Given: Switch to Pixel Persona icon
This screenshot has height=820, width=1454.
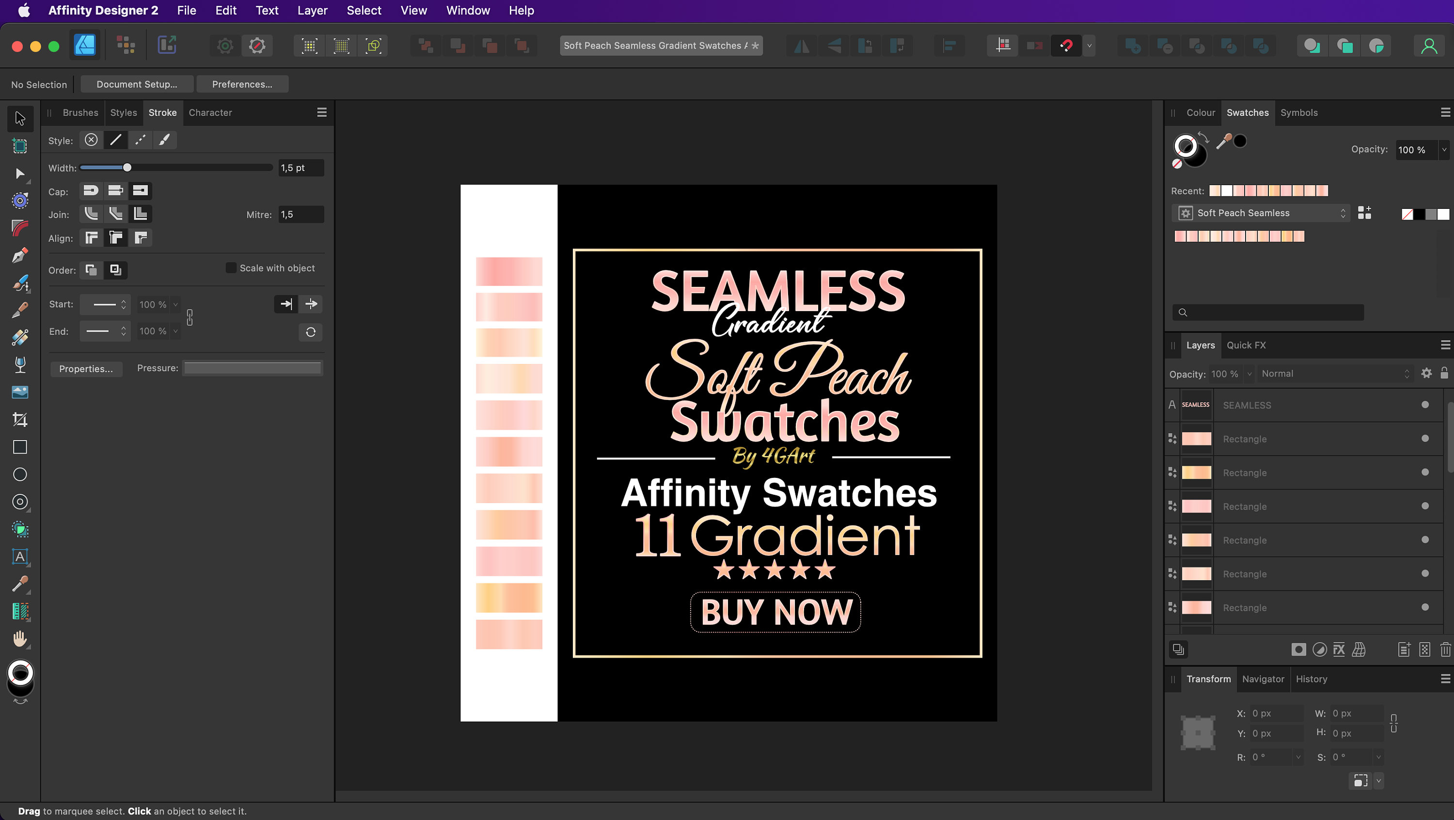Looking at the screenshot, I should (x=126, y=45).
